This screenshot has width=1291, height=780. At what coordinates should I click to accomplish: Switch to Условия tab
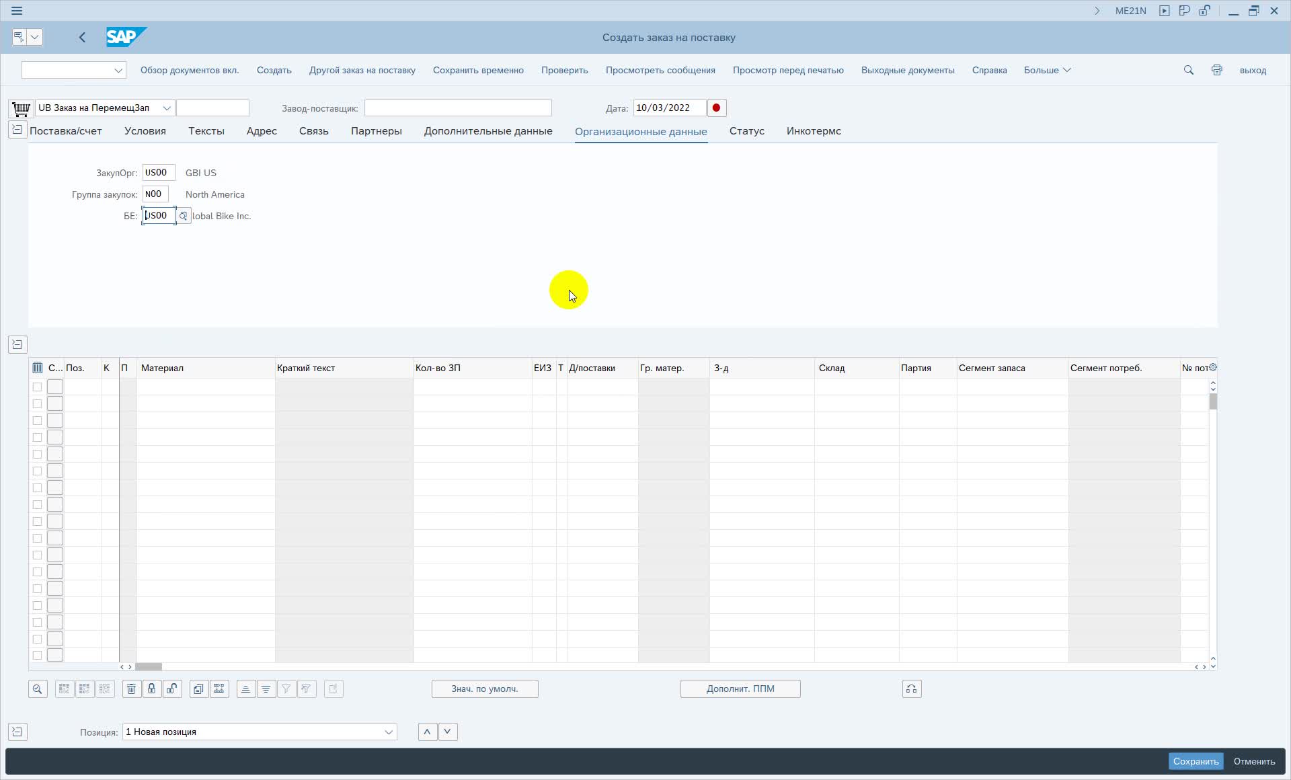point(145,131)
